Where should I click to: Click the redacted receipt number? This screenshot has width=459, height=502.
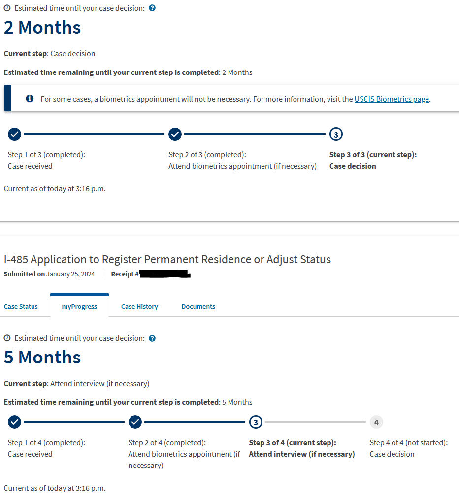coord(165,274)
